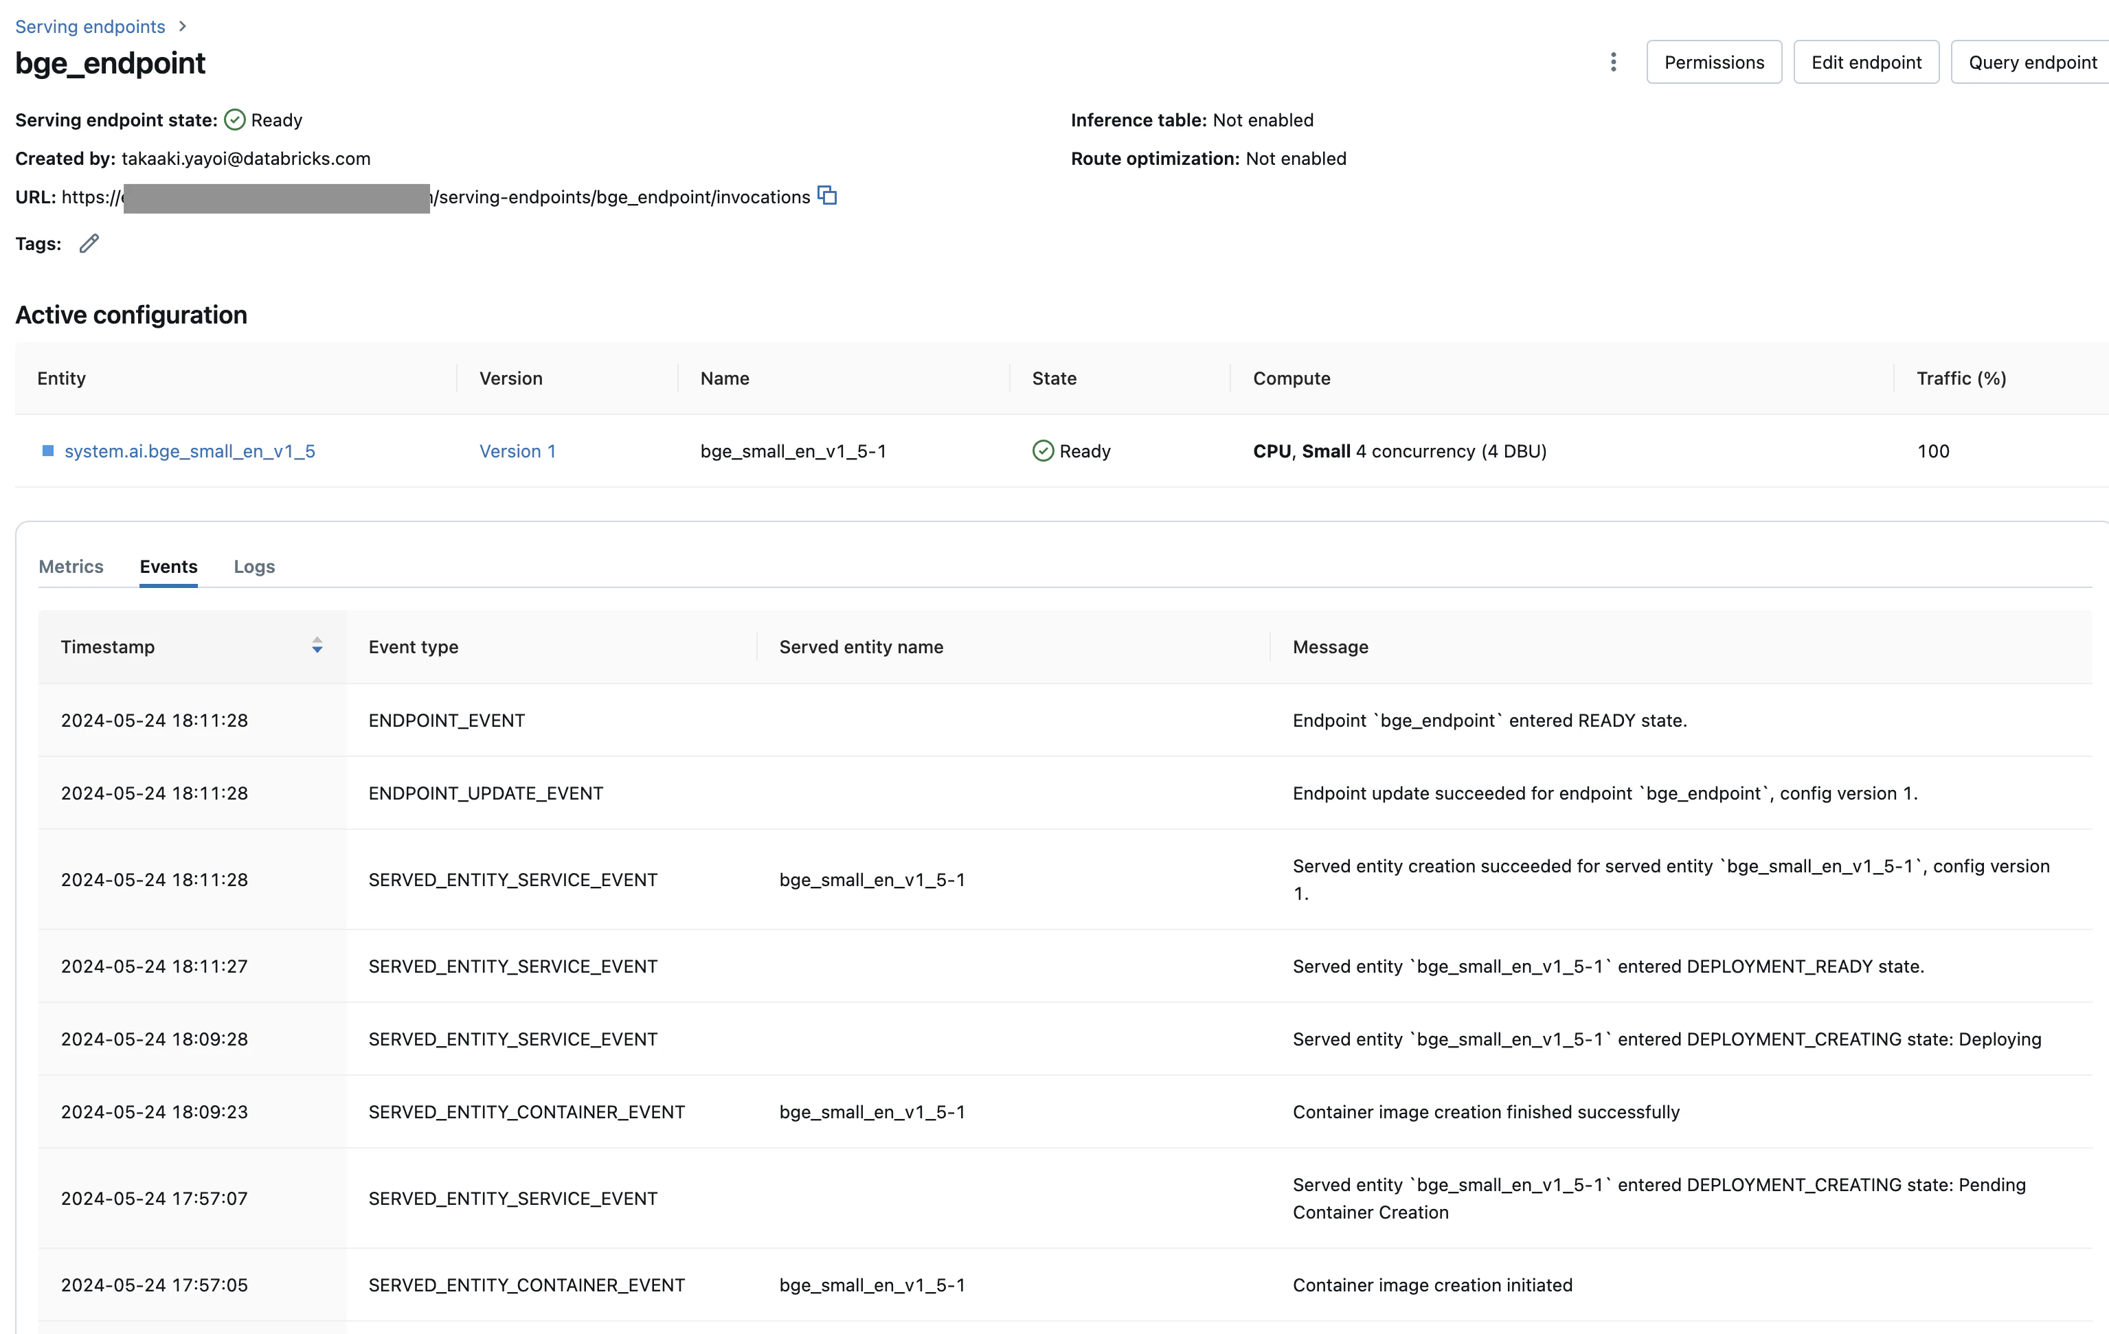Open the kebab more-options menu icon
The width and height of the screenshot is (2109, 1334).
(x=1613, y=63)
